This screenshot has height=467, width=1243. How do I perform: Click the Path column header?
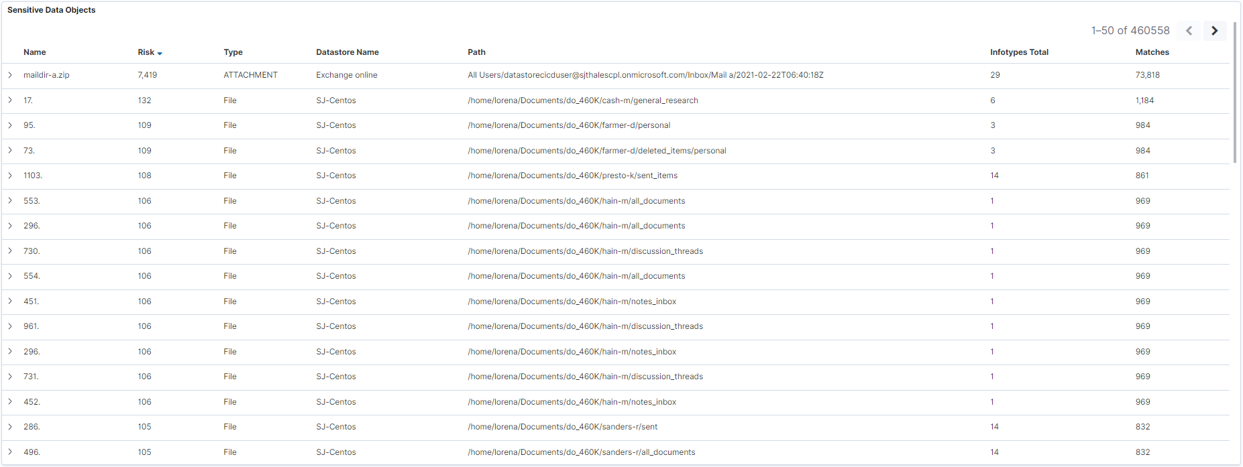(476, 52)
